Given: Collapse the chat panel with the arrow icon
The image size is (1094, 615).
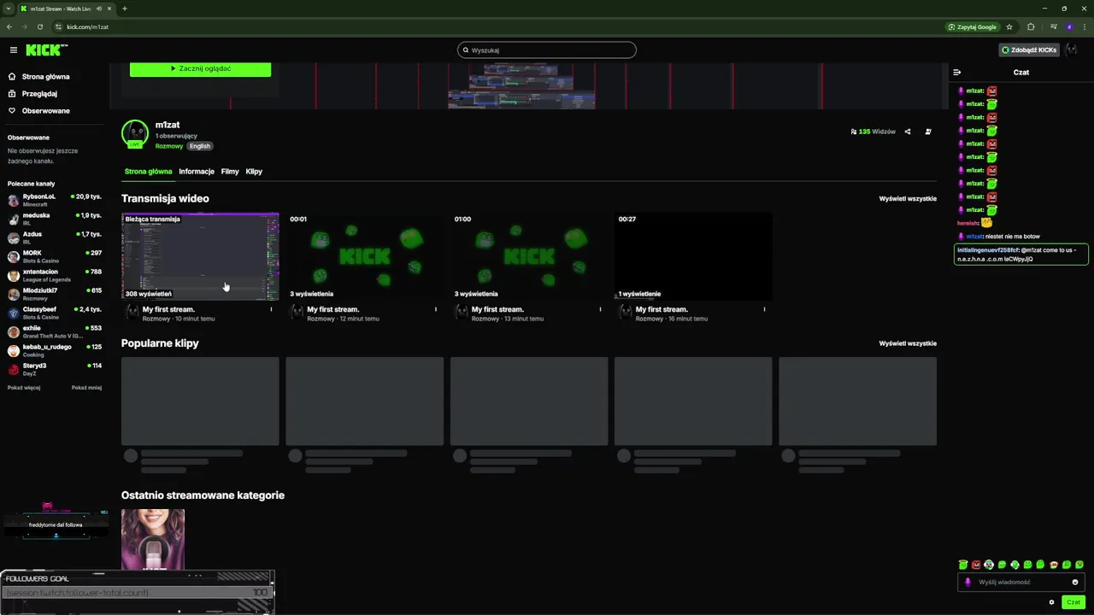Looking at the screenshot, I should [x=957, y=72].
